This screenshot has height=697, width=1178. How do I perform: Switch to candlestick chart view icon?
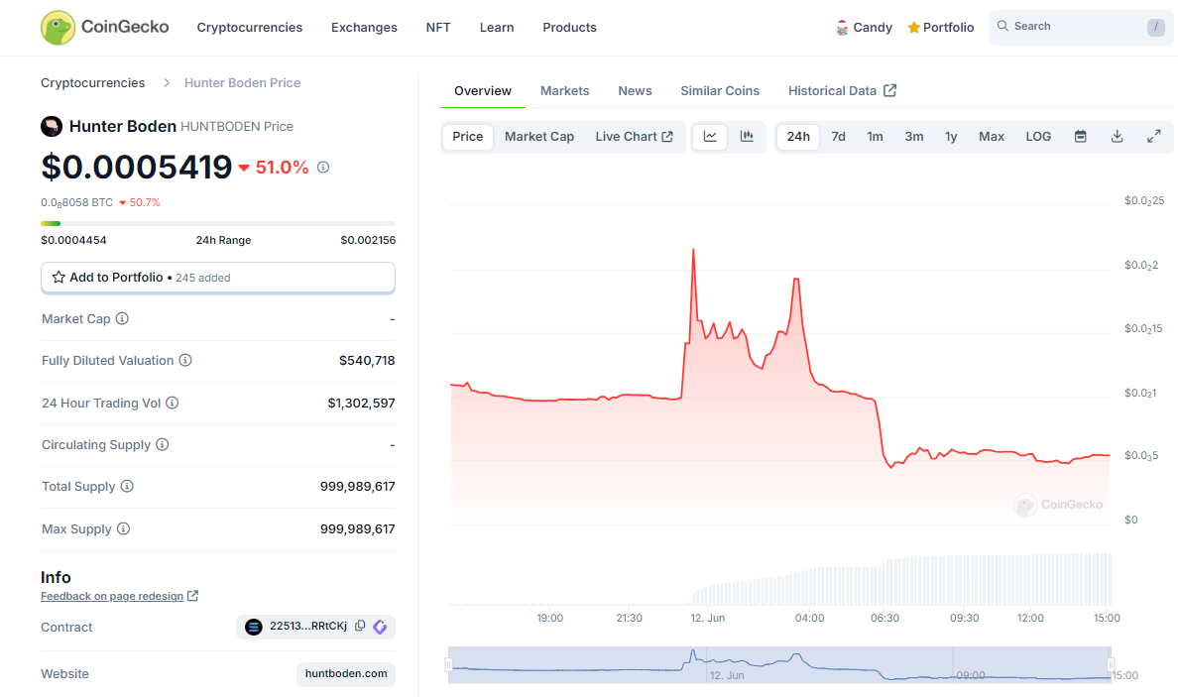pyautogui.click(x=747, y=137)
